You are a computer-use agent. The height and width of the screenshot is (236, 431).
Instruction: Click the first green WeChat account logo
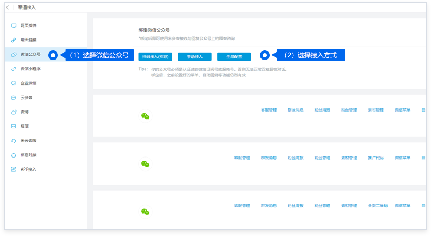tap(145, 116)
